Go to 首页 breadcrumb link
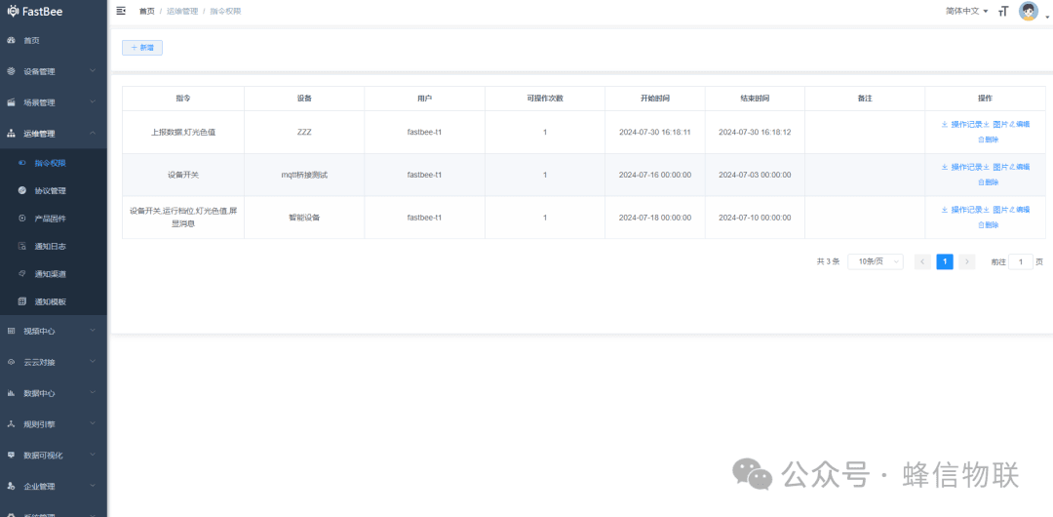Viewport: 1053px width, 517px height. (146, 12)
